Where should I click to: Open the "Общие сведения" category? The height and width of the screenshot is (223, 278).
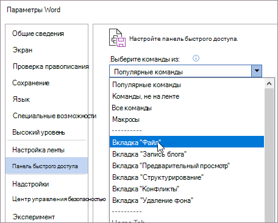(x=38, y=34)
